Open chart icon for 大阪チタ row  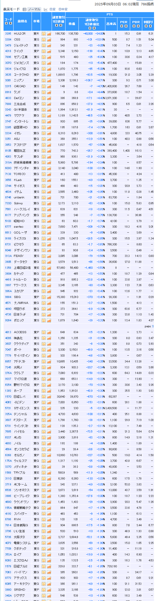click(49, 537)
